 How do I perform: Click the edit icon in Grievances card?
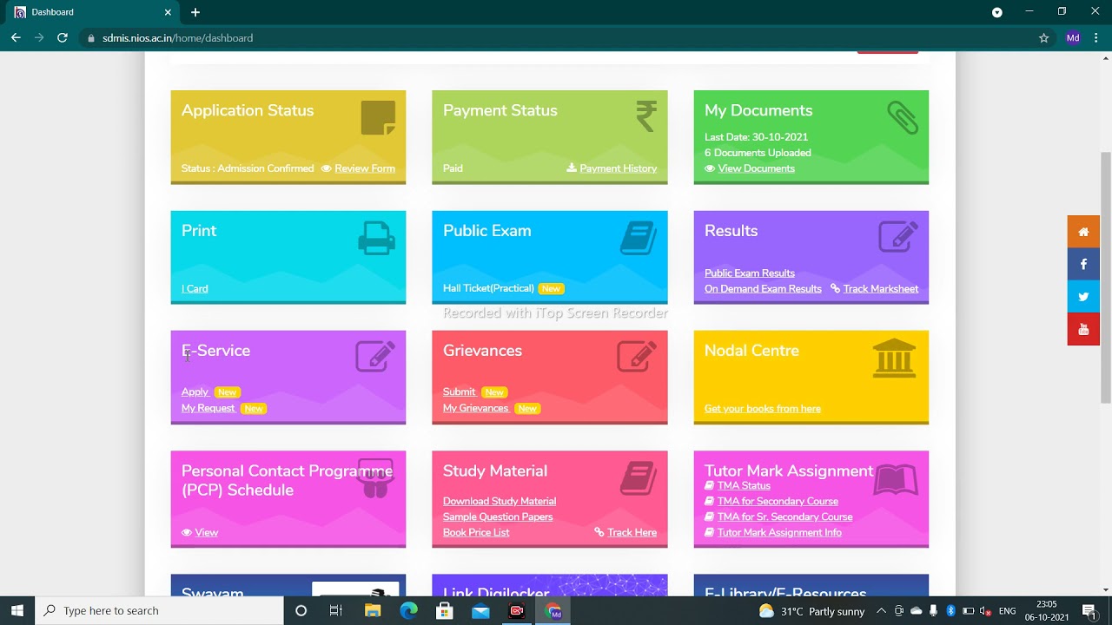[637, 356]
